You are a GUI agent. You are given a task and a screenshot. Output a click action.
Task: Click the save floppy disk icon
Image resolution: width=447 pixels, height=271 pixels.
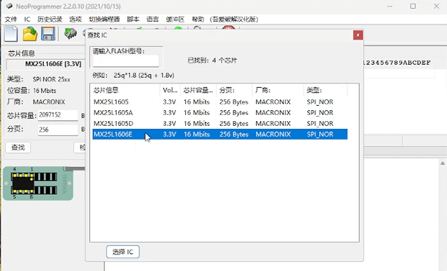(48, 34)
